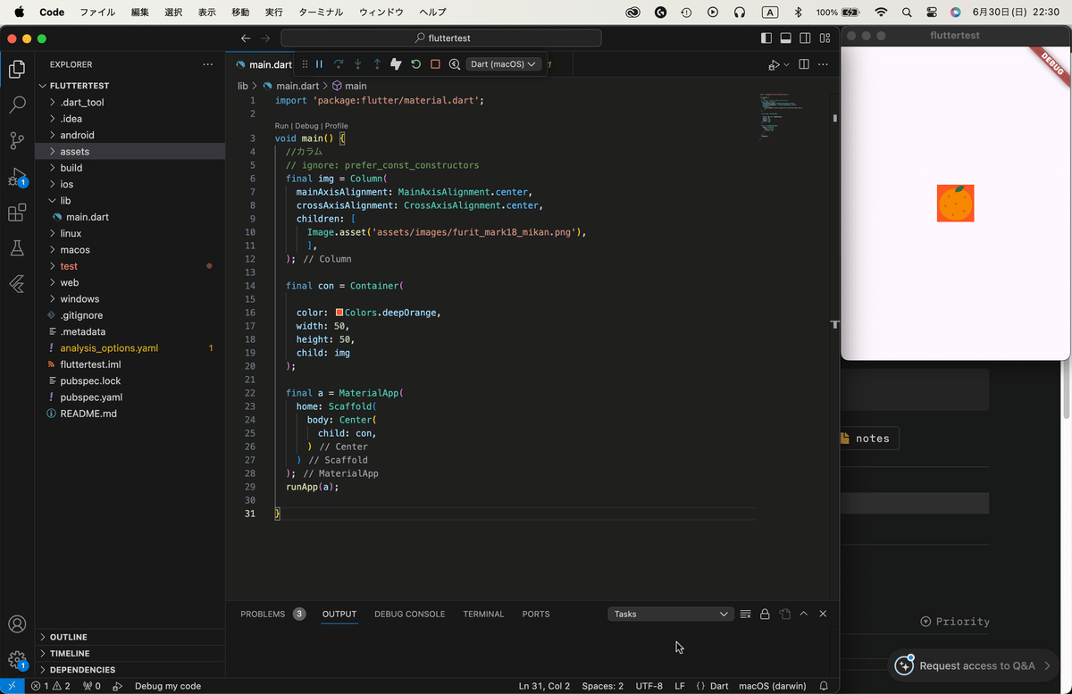Click Step Over in debug toolbar
1072x694 pixels.
(x=339, y=64)
